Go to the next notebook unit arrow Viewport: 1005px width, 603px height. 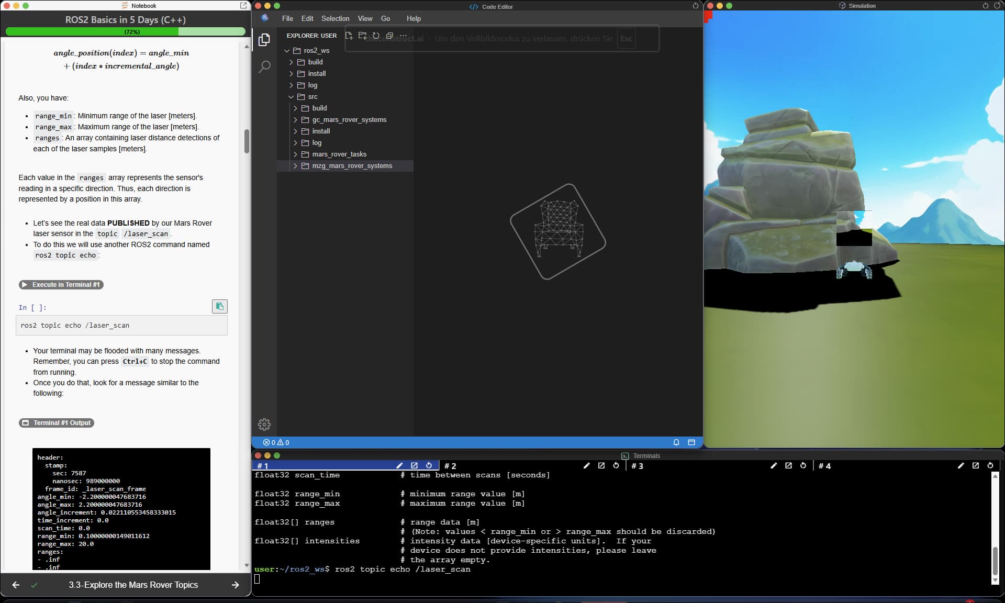click(x=235, y=585)
